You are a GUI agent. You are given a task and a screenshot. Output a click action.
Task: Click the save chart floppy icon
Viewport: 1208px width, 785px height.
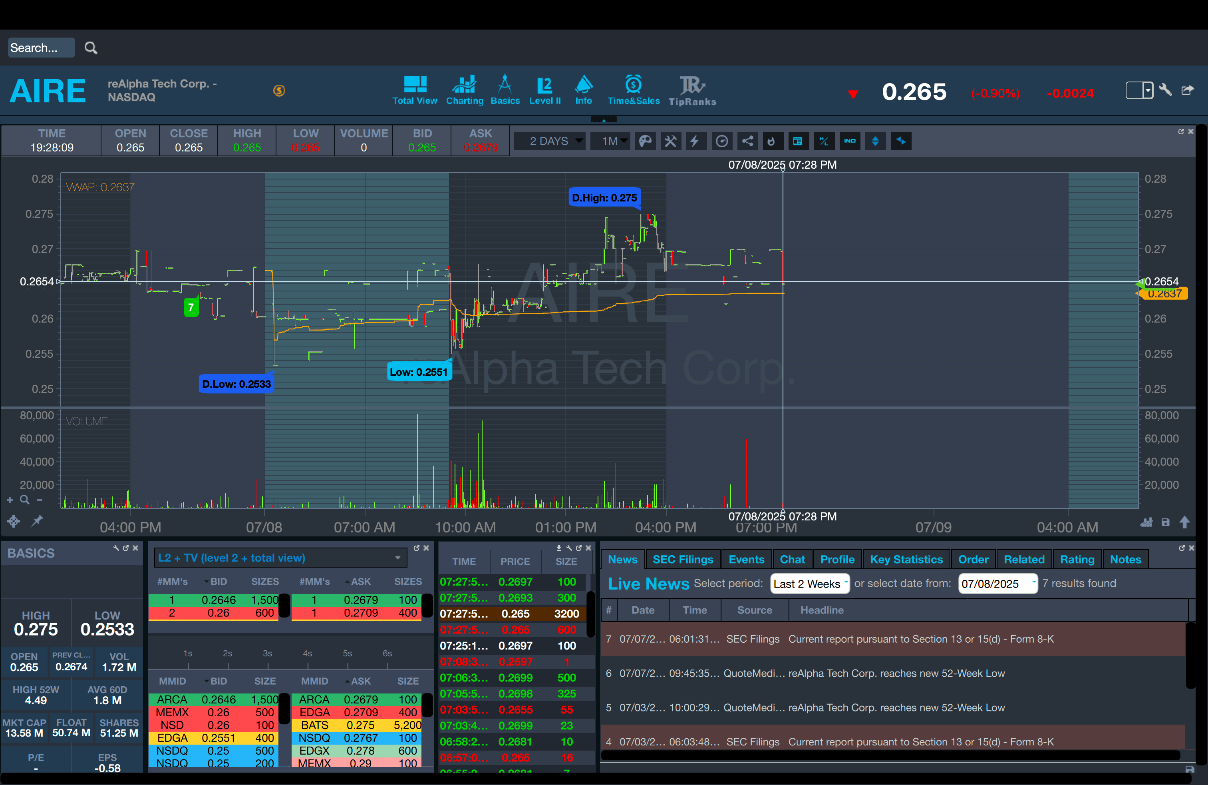click(1165, 522)
